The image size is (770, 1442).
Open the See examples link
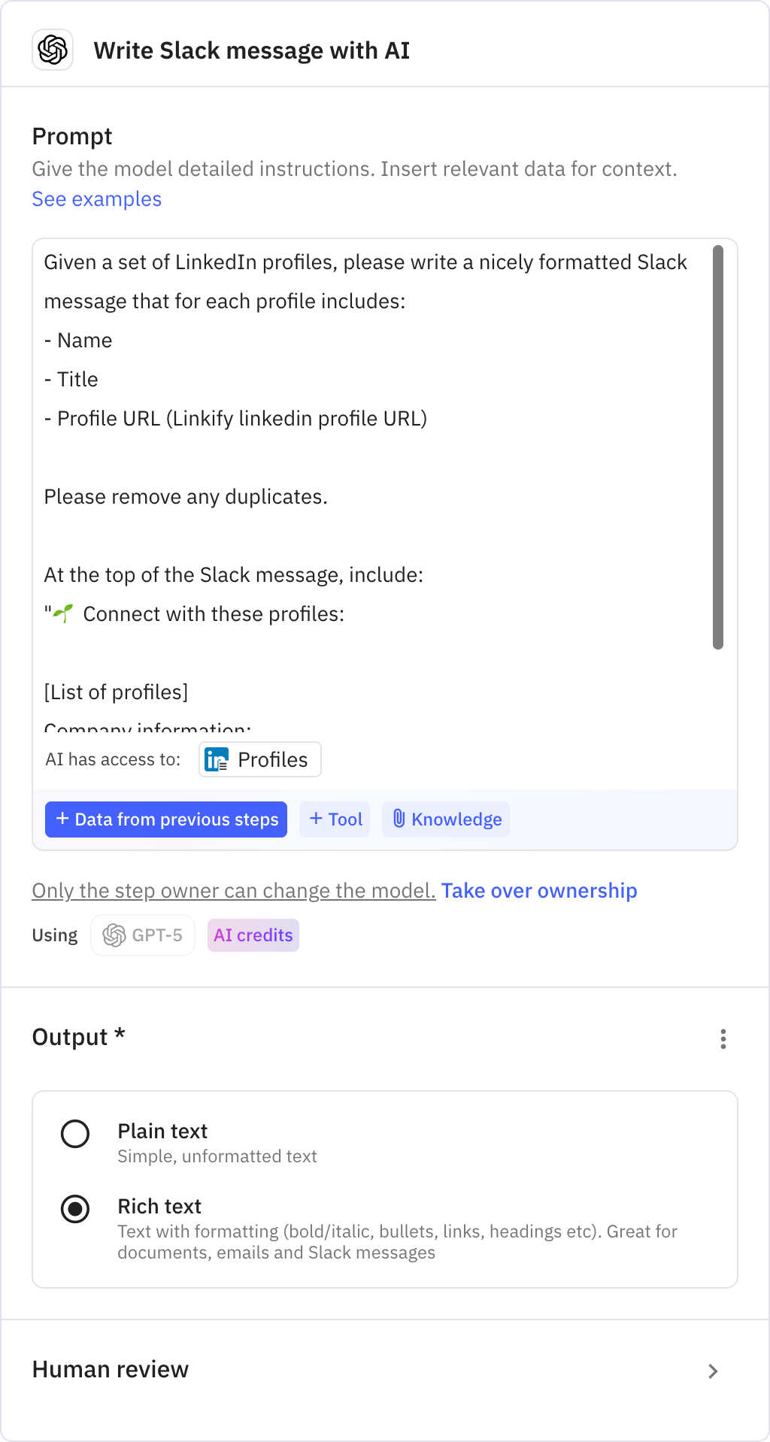click(x=96, y=198)
